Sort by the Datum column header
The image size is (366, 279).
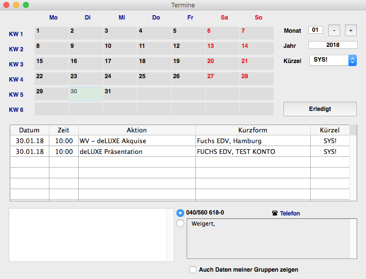pyautogui.click(x=29, y=130)
